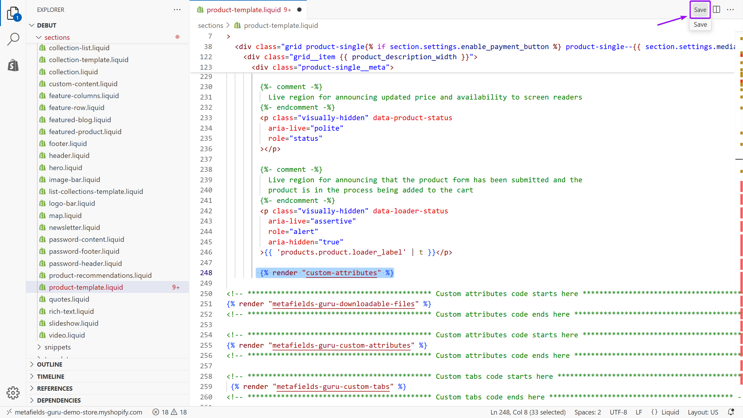Viewport: 743px width, 418px height.
Task: Click the Manage gear icon
Action: 13,393
